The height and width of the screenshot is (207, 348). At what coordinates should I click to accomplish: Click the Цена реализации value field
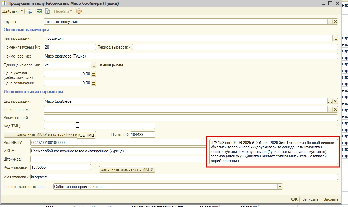point(67,83)
